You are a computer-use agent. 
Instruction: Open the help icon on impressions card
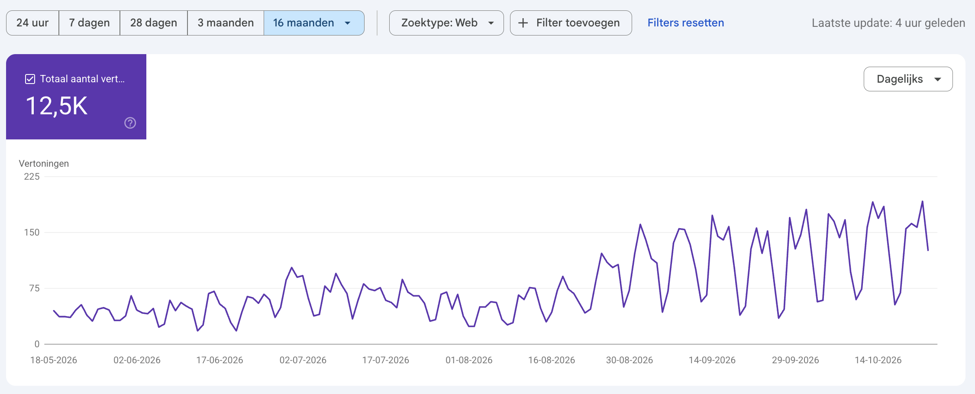[130, 123]
